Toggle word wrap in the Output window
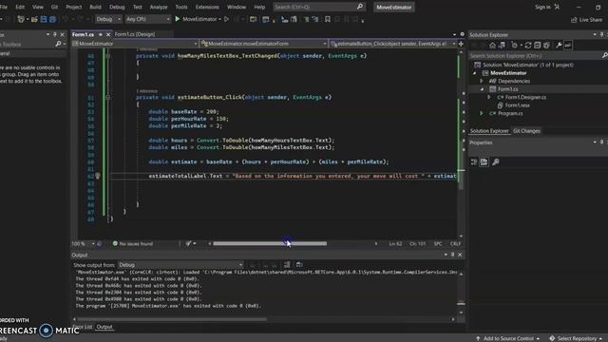 click(299, 265)
